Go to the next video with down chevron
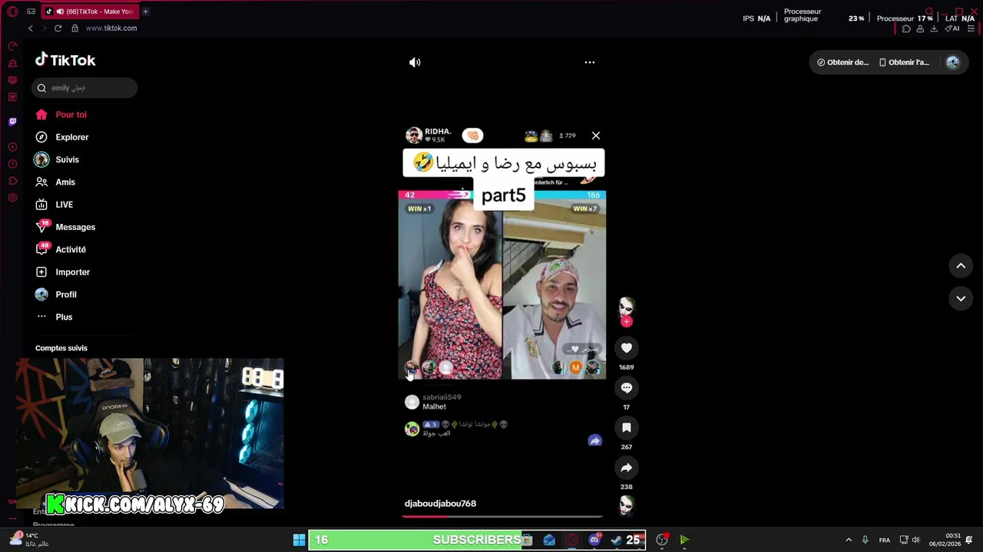The image size is (983, 552). pos(961,299)
